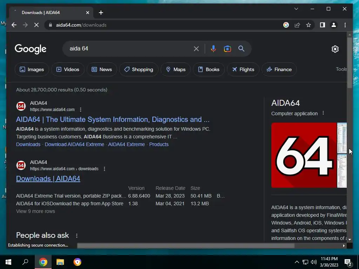The width and height of the screenshot is (359, 269).
Task: Click the vertical scrollbar down arrow
Action: [350, 239]
